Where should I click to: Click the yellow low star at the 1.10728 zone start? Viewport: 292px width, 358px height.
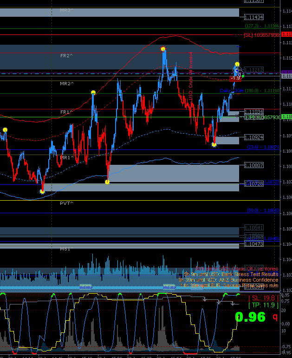(x=42, y=191)
